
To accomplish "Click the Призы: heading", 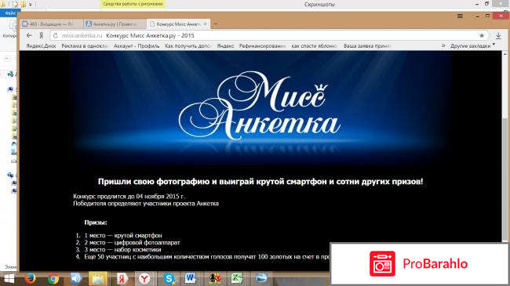I will (96, 223).
